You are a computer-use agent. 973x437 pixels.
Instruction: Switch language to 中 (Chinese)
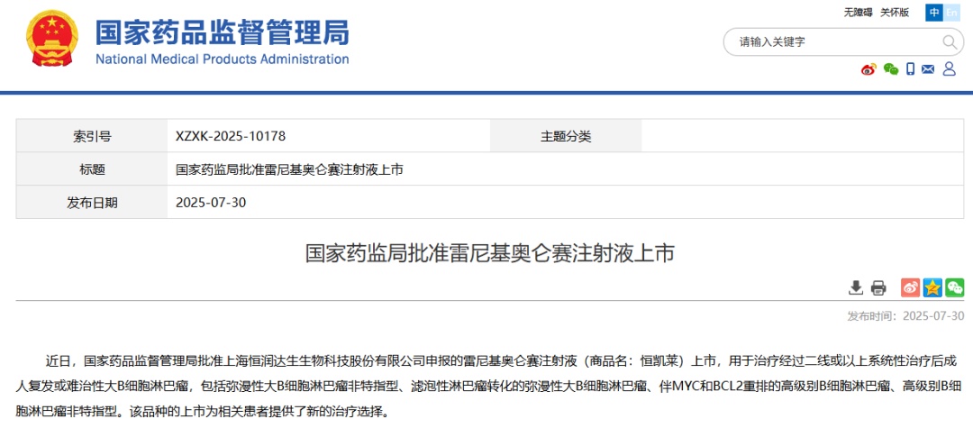click(934, 13)
